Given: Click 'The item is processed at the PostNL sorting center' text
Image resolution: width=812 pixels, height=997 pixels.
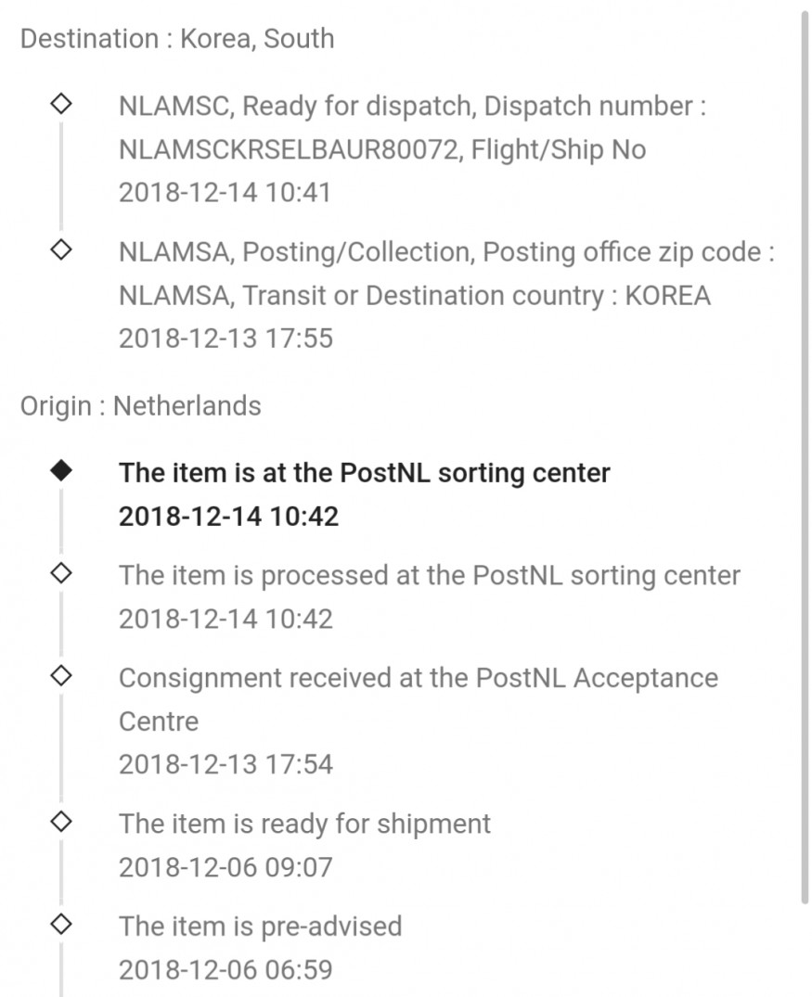Looking at the screenshot, I should (x=429, y=575).
